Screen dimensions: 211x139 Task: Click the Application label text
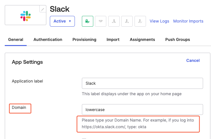pyautogui.click(x=28, y=81)
